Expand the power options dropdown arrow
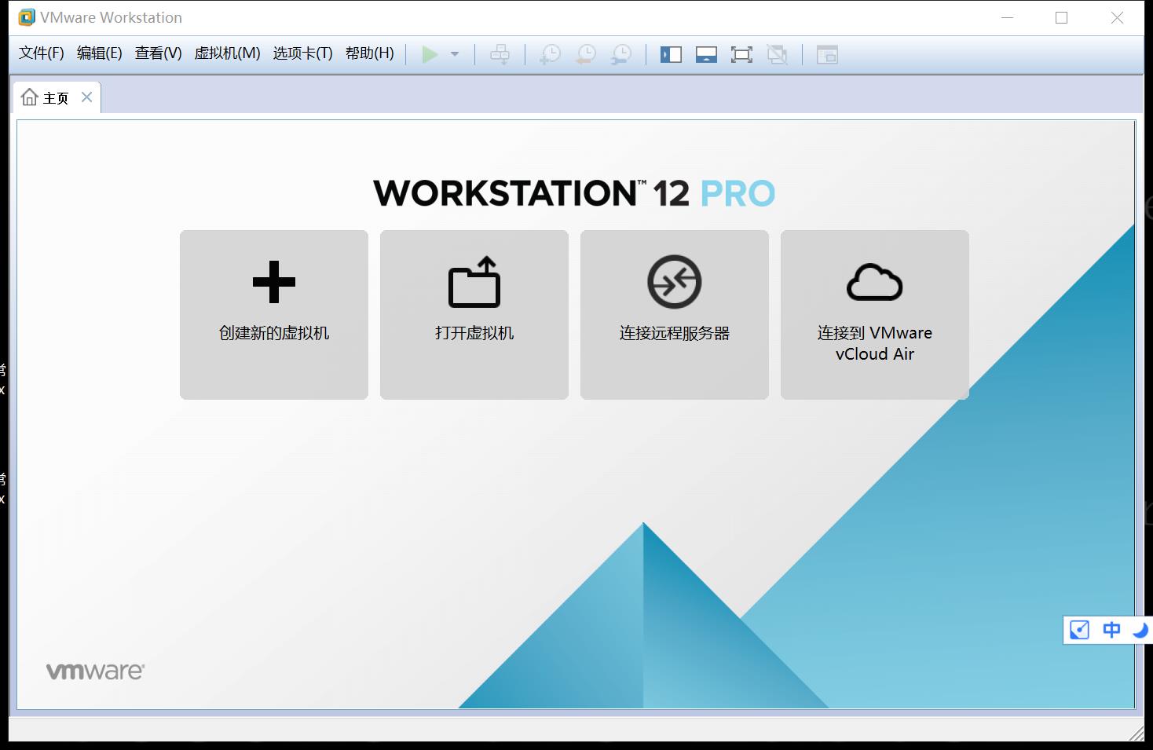This screenshot has height=750, width=1153. tap(455, 54)
